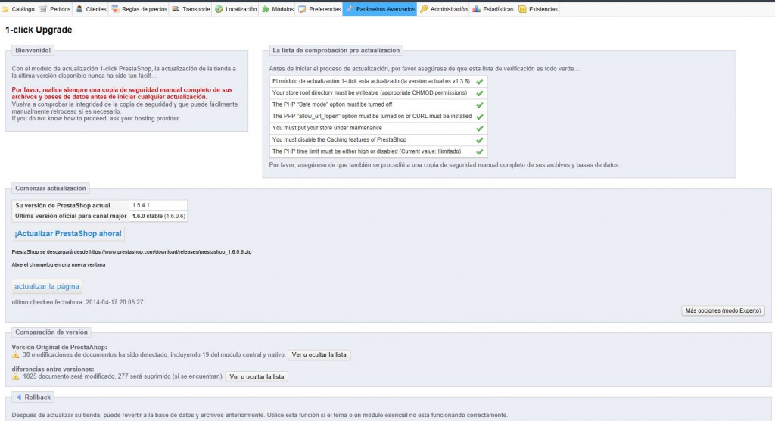Screen dimensions: 775x421
Task: Click green check for allow_url_fopen row
Action: (479, 117)
